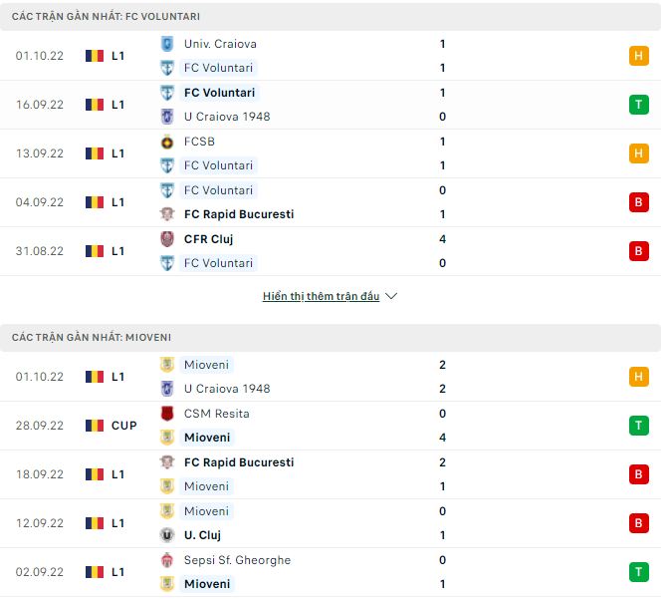Click the green T badge for CSM Resita match
This screenshot has width=670, height=599.
click(639, 426)
